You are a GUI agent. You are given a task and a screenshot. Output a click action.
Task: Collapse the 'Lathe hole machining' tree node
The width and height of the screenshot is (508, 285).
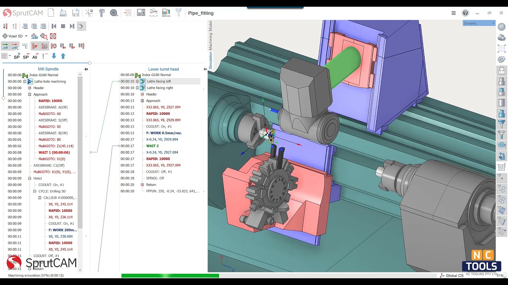tap(25, 82)
